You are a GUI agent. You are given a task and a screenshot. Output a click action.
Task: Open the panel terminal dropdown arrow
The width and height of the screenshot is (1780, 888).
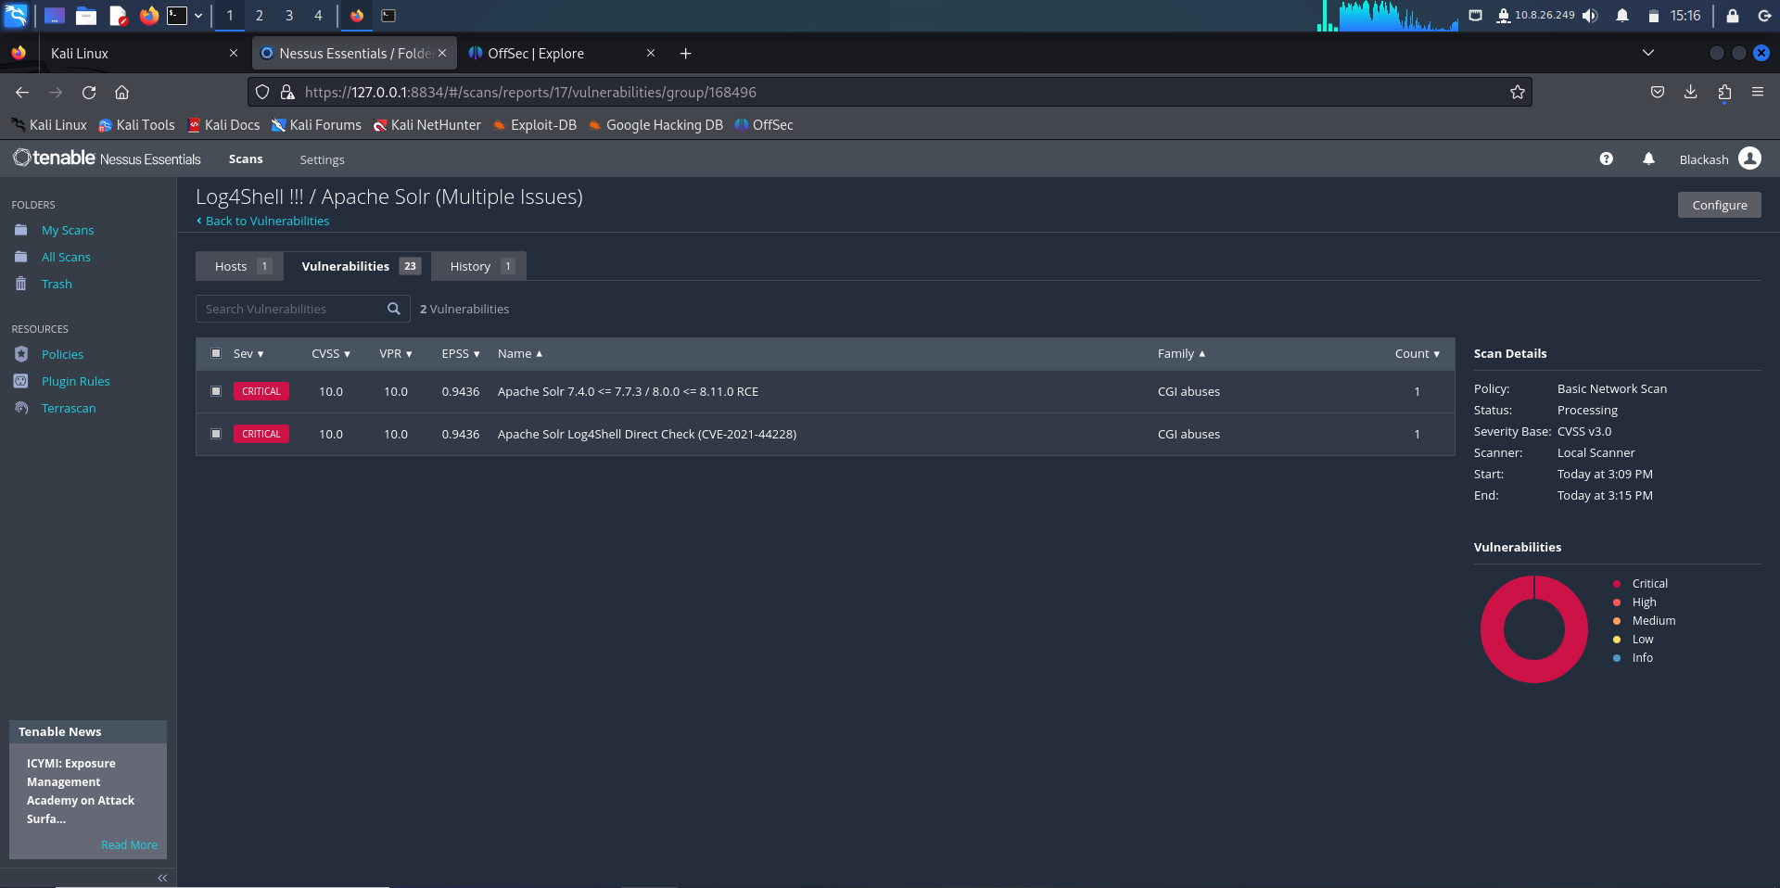click(198, 16)
